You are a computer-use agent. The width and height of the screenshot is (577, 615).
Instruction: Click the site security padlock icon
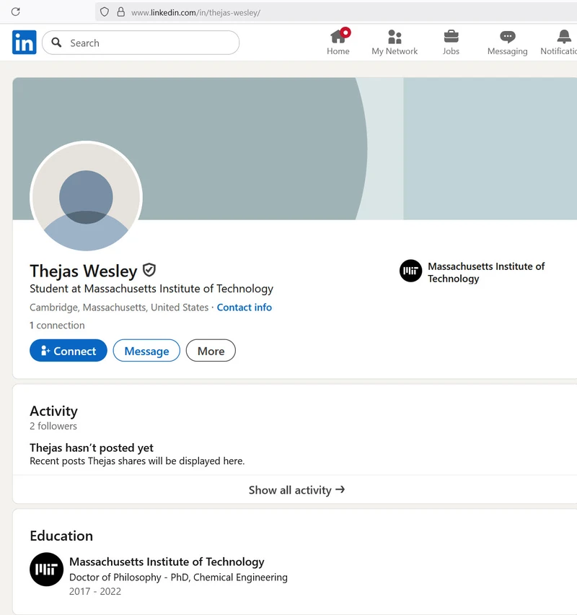pos(120,12)
